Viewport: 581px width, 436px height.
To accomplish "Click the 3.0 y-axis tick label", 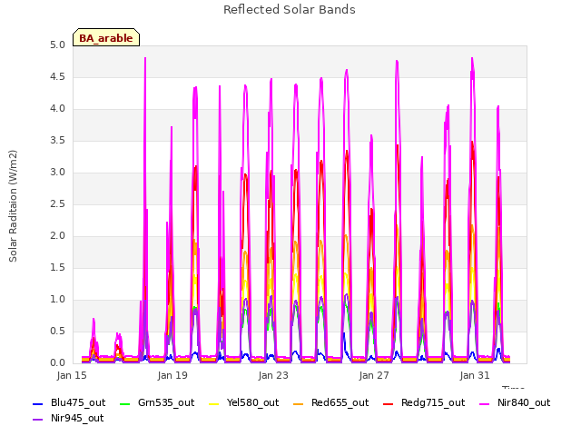I will 57,173.
